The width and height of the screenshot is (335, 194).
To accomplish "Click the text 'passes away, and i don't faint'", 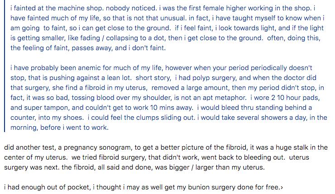I will point(119,48).
